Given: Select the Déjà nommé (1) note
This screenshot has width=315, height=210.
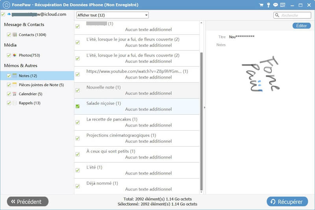Looking at the screenshot, I should click(137, 186).
